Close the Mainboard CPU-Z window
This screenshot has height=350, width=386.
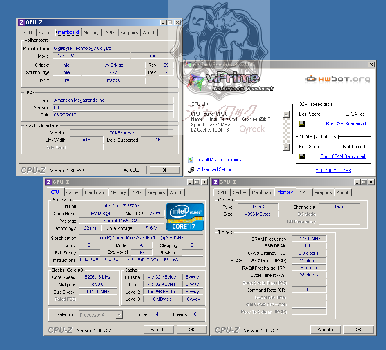(177, 22)
